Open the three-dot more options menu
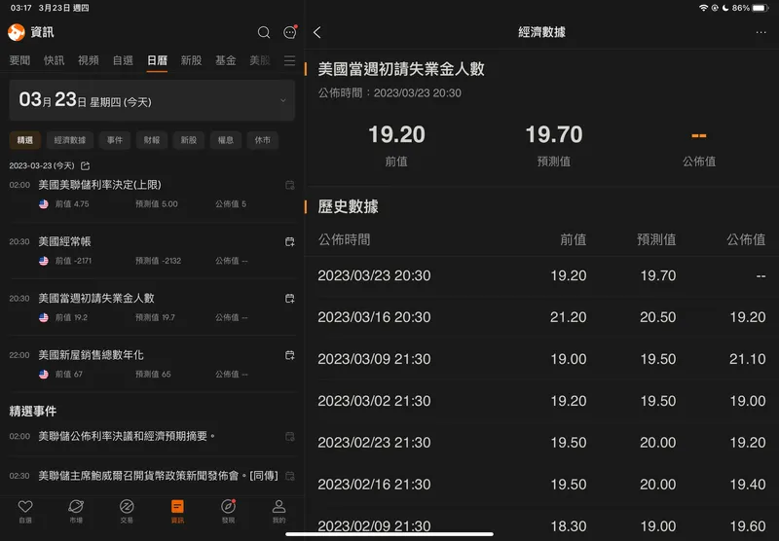 click(760, 32)
